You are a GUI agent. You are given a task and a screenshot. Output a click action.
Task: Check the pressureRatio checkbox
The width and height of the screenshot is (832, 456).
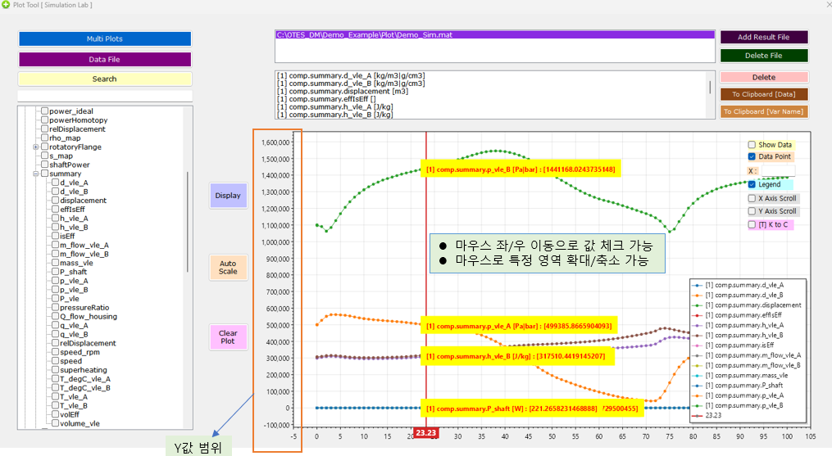tap(55, 308)
